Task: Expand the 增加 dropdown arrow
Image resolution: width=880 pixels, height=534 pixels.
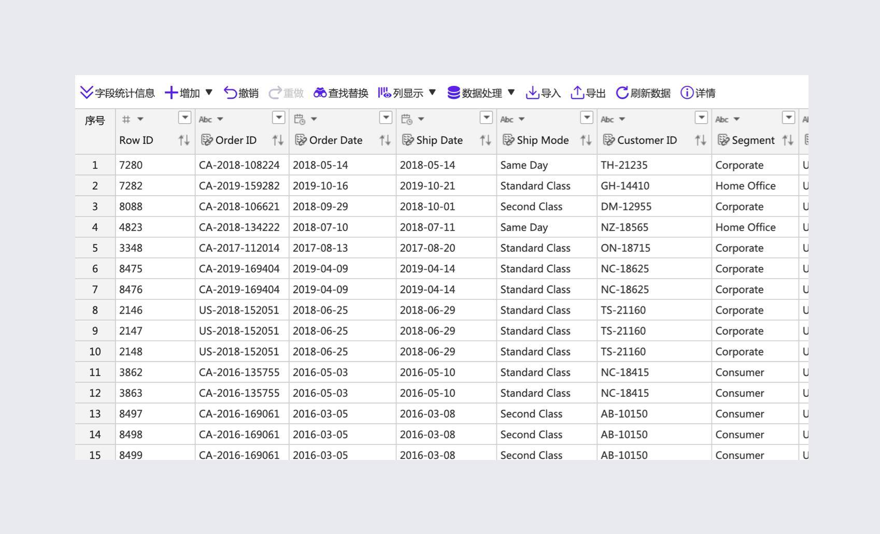Action: click(x=209, y=93)
